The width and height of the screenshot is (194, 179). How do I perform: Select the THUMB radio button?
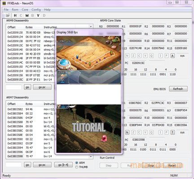77,167
